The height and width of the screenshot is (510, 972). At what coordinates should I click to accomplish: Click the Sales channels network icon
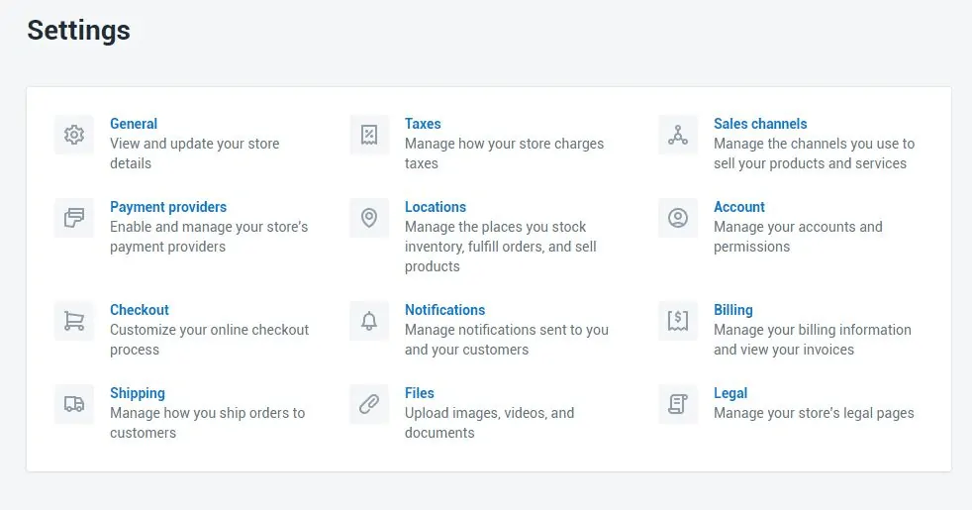pos(678,135)
